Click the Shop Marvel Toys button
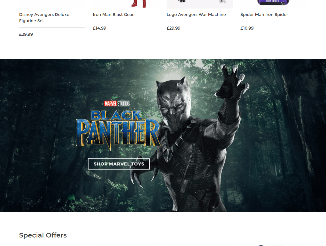The width and height of the screenshot is (326, 246). 119,164
